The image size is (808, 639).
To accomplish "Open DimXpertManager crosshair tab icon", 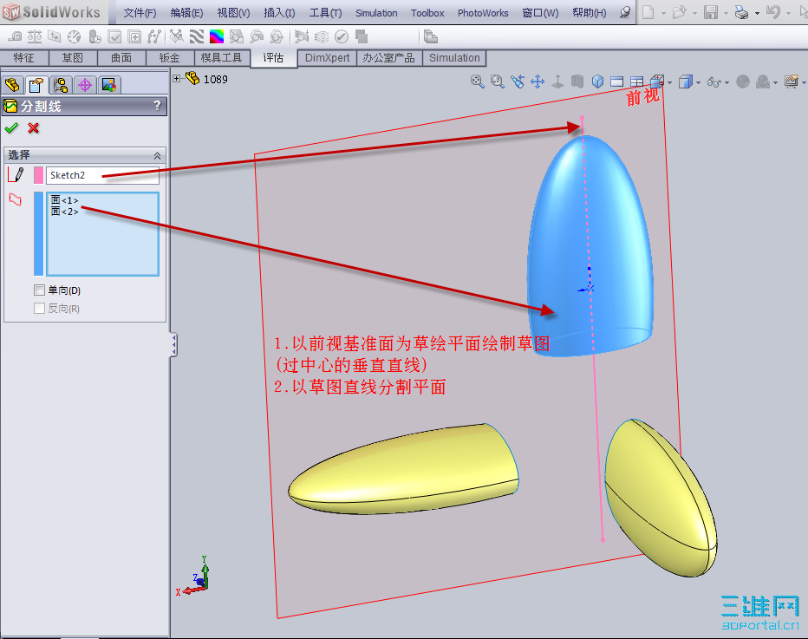I will tap(85, 84).
